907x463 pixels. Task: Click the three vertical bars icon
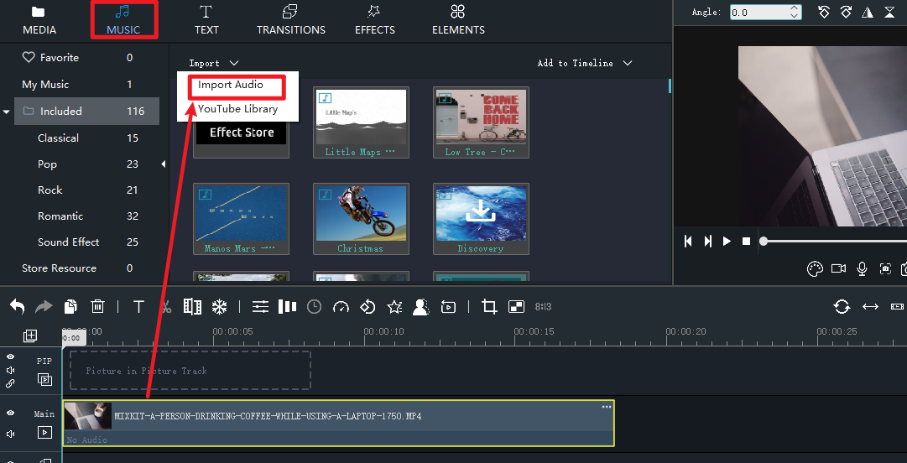coord(288,306)
